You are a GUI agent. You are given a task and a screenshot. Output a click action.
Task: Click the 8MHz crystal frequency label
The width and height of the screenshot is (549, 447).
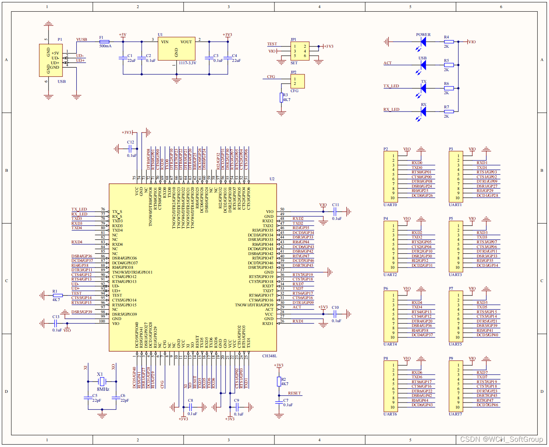pyautogui.click(x=103, y=389)
